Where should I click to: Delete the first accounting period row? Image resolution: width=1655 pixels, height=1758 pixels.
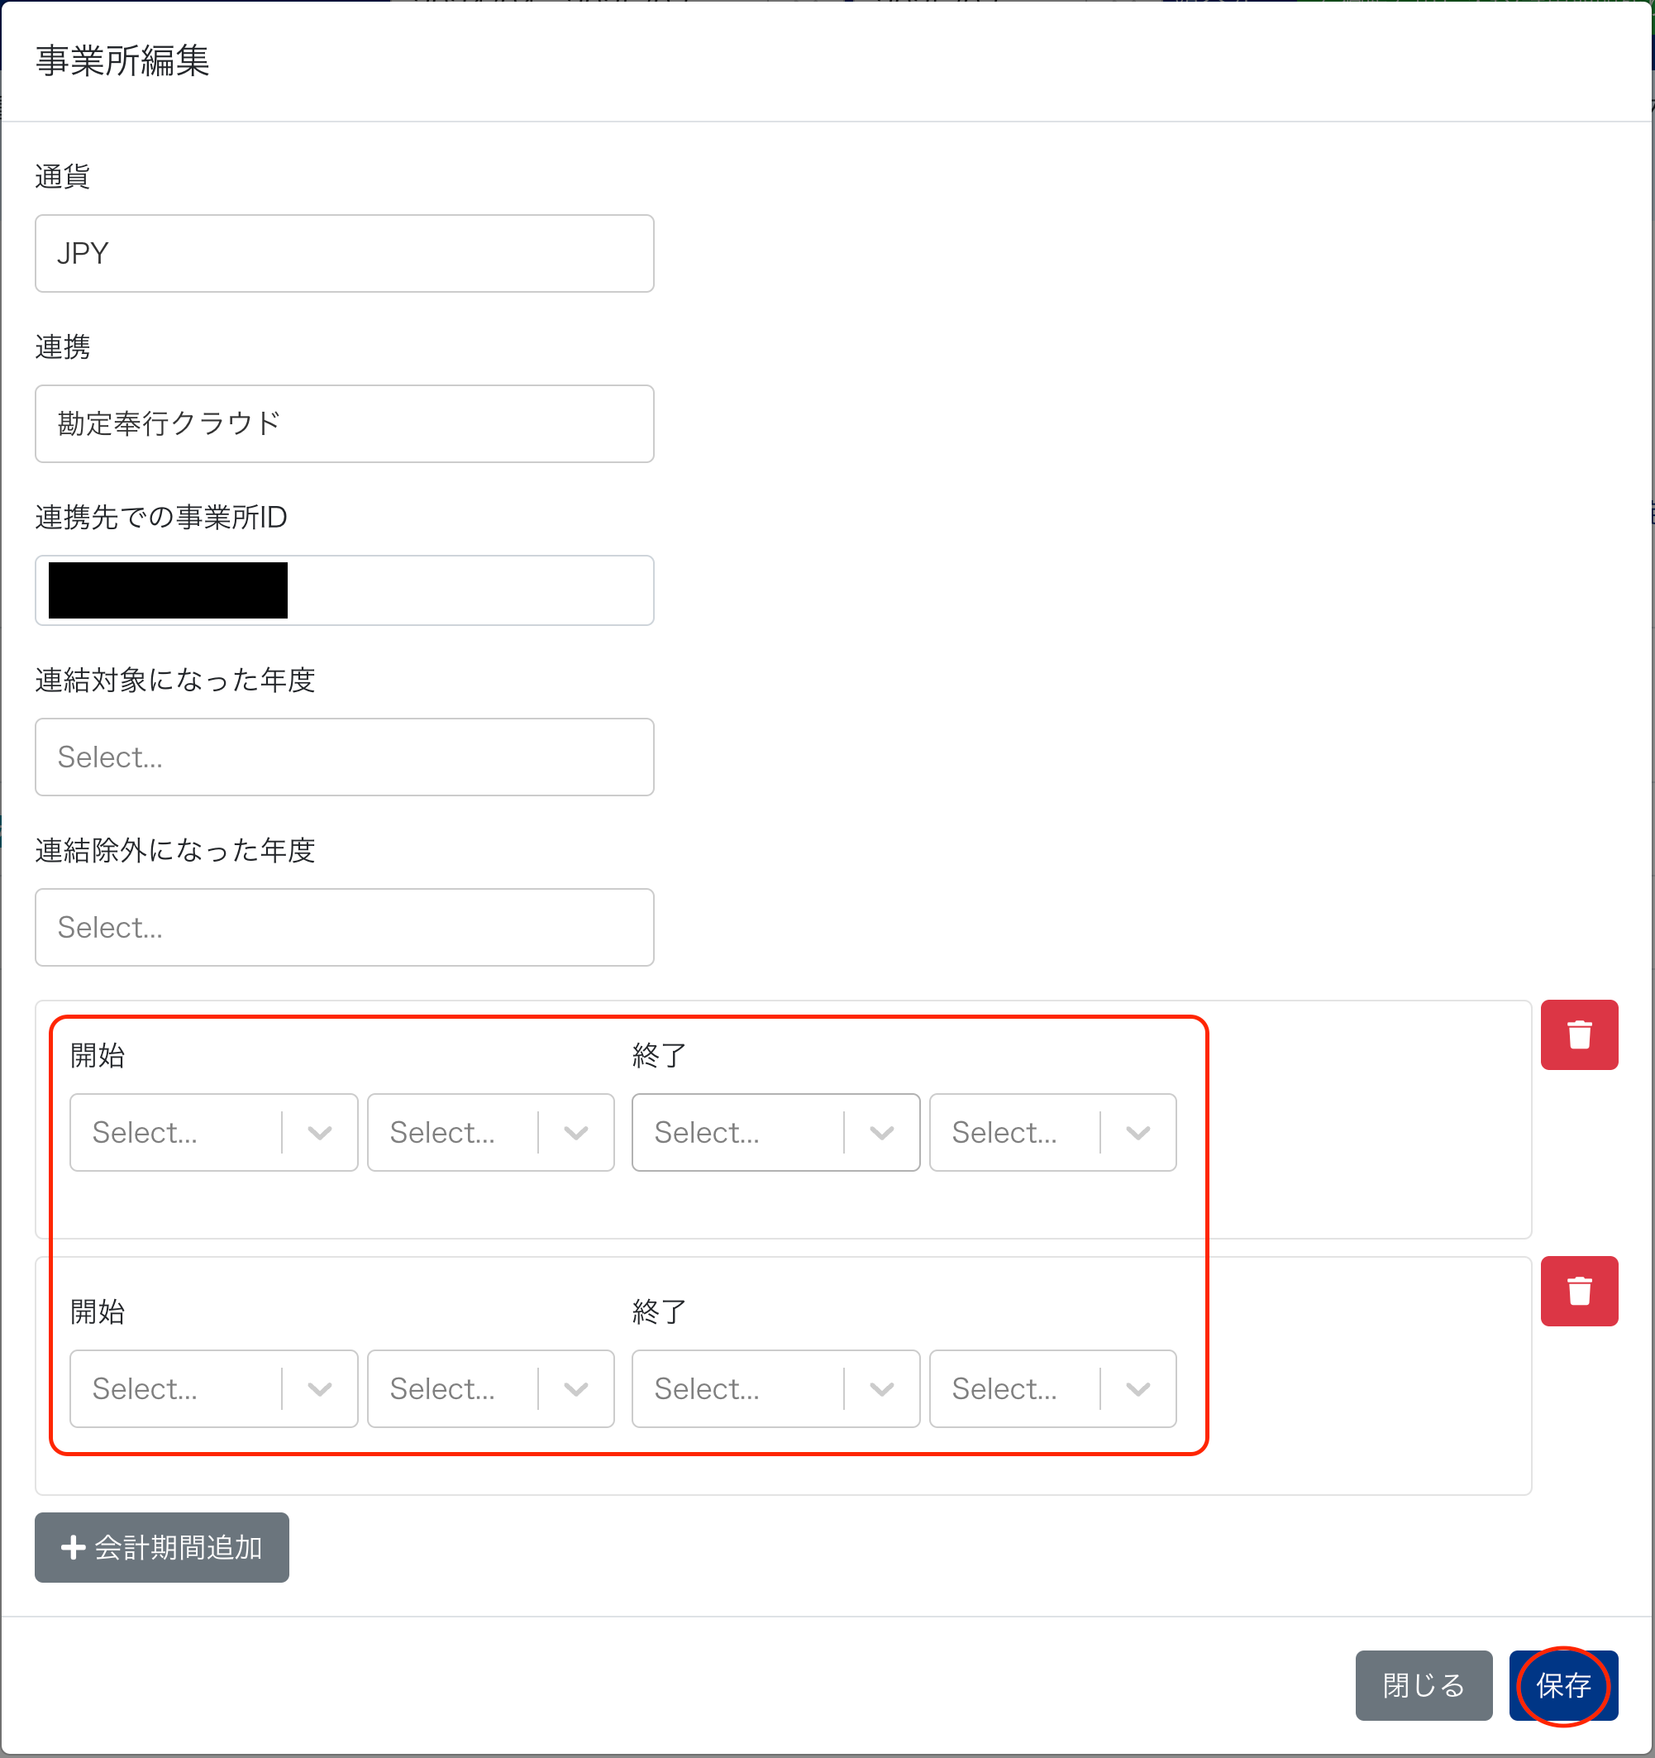1579,1034
